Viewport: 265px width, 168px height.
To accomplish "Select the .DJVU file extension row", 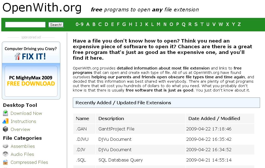I will [82, 139].
